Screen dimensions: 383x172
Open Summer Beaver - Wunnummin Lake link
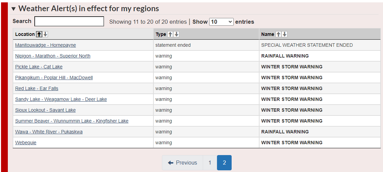pyautogui.click(x=72, y=121)
